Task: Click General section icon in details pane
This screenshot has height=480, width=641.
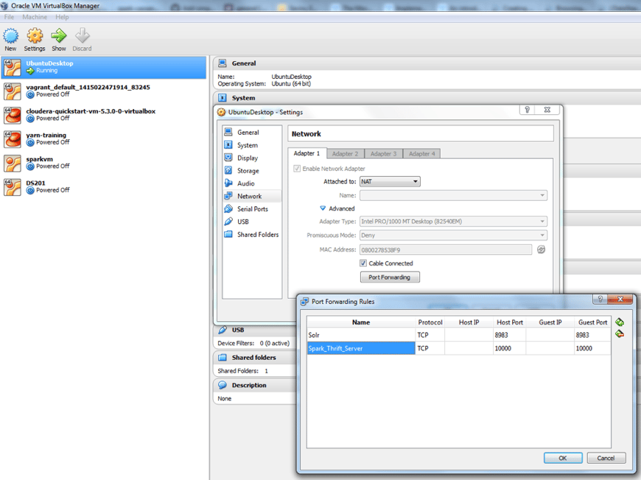Action: click(223, 63)
